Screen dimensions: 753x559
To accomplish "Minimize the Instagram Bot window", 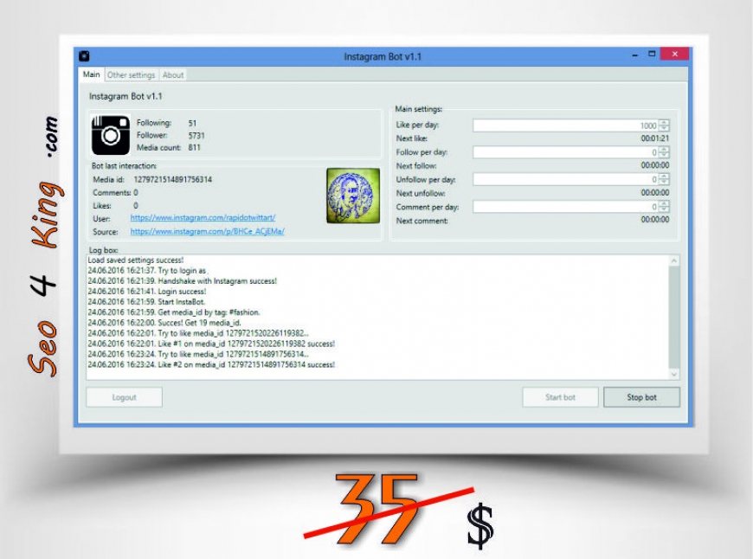I will pyautogui.click(x=635, y=55).
